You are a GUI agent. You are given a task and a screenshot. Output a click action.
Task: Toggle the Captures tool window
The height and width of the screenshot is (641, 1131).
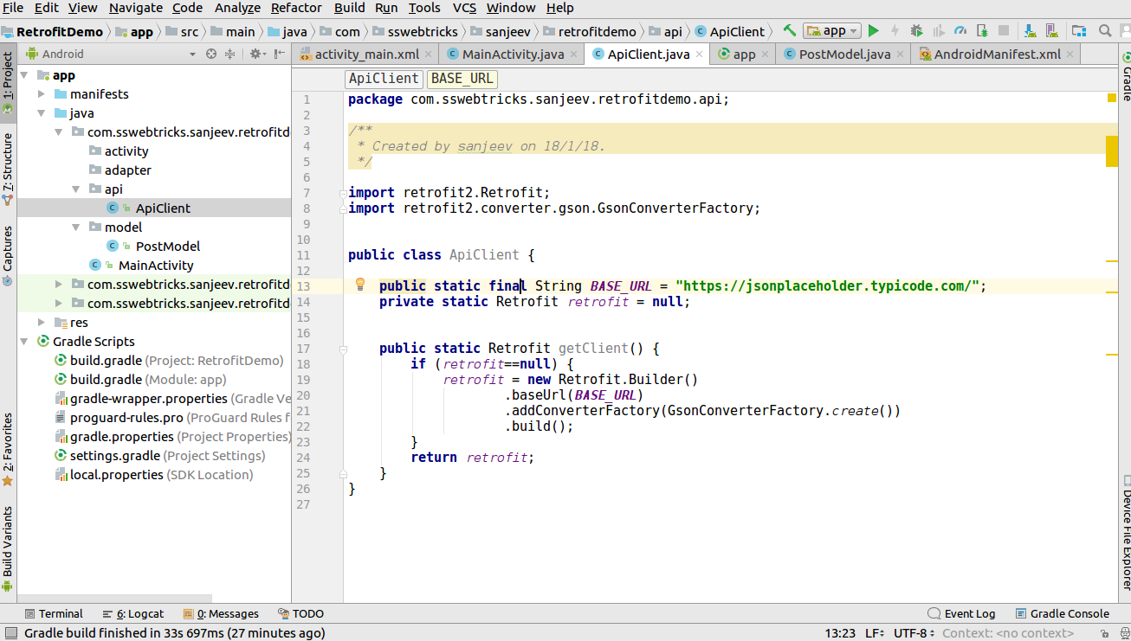[x=8, y=255]
